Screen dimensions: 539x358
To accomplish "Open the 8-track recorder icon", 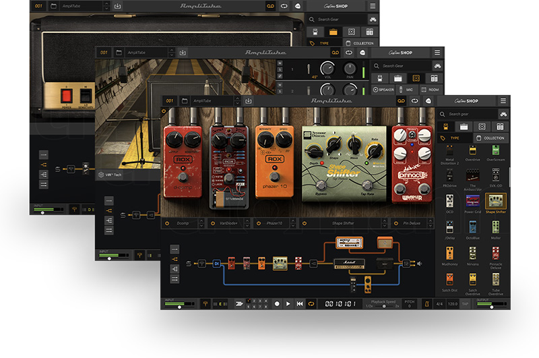I will point(239,304).
